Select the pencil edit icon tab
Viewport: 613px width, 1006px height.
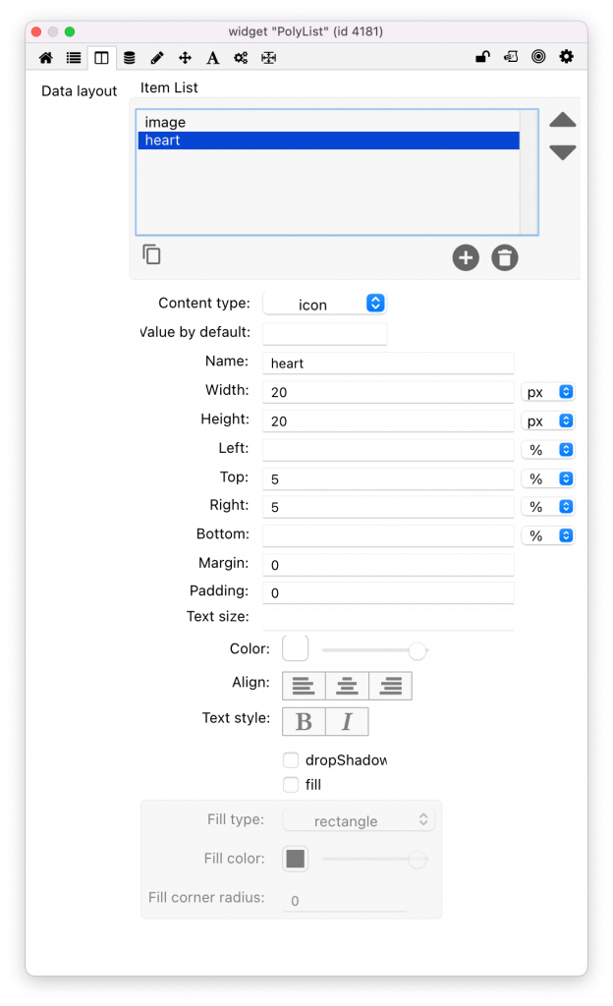[x=157, y=58]
